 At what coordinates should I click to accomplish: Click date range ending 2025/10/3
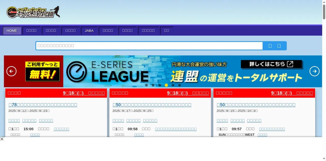tap(237, 111)
